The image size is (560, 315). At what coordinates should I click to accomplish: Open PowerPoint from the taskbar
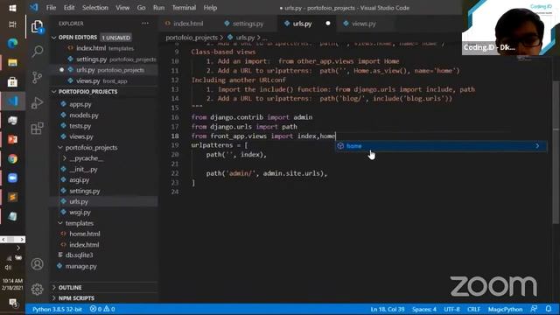point(12,139)
